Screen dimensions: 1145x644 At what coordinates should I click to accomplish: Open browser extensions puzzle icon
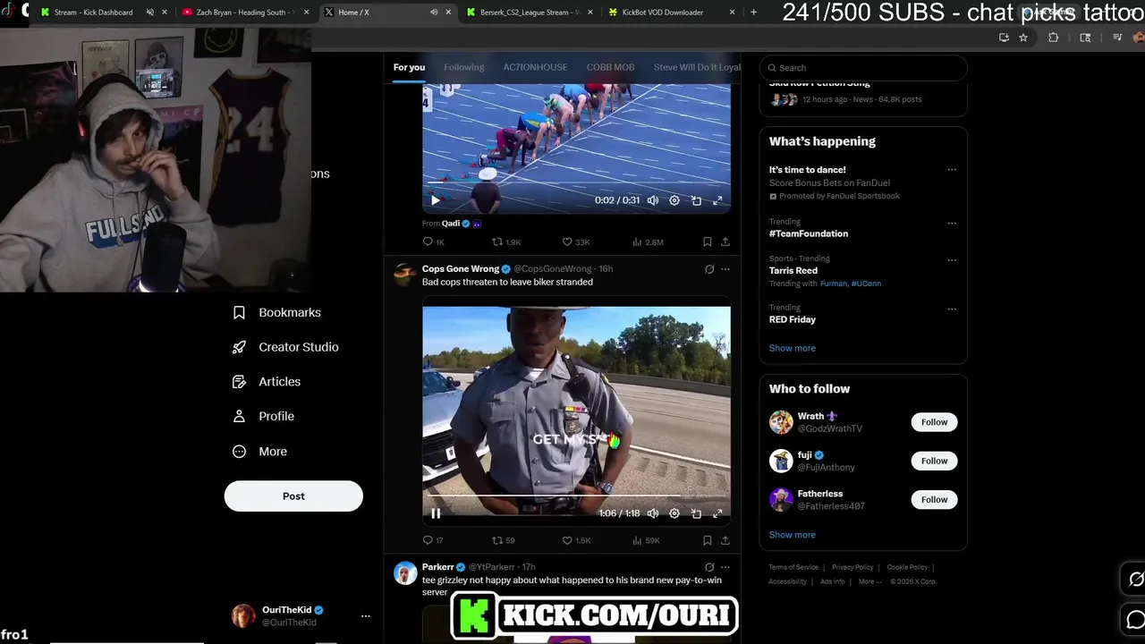coord(1053,38)
